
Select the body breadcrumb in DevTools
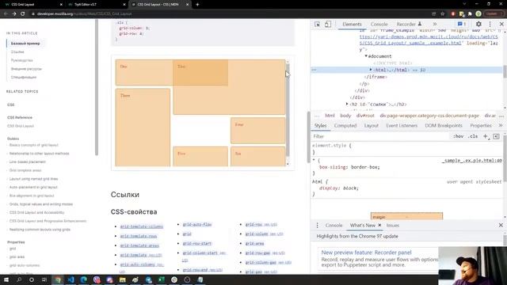[x=345, y=116]
